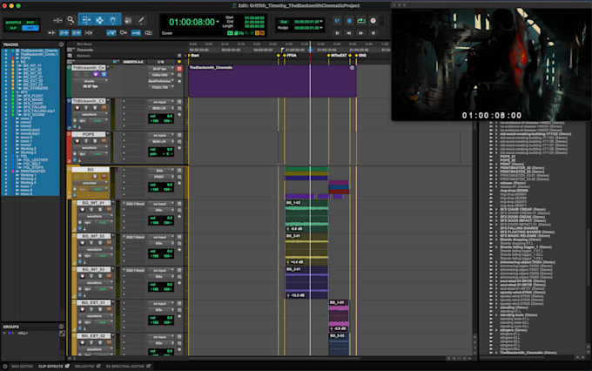
Task: Click the round icon on the video clip
Action: 352,68
